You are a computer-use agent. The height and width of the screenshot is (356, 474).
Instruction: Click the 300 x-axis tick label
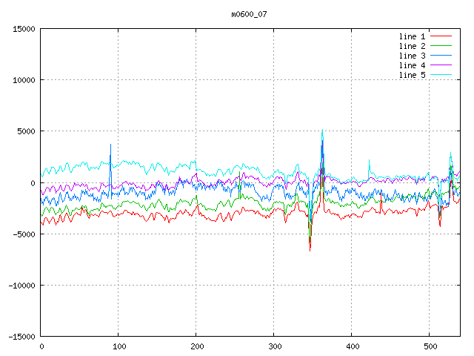[x=273, y=346]
